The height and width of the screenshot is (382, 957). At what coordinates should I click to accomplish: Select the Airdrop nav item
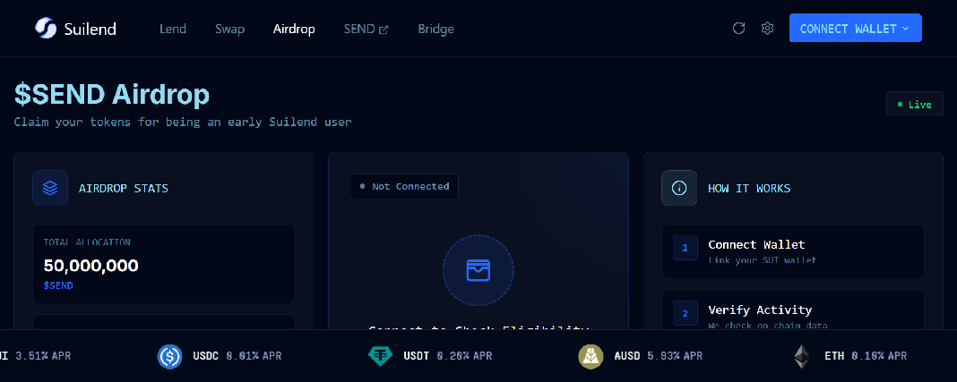[294, 29]
